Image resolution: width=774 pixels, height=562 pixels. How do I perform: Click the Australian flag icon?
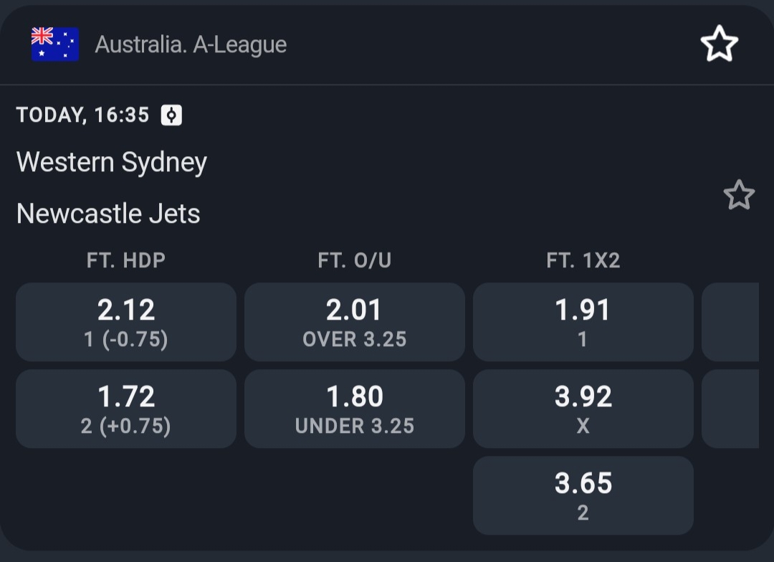coord(54,44)
